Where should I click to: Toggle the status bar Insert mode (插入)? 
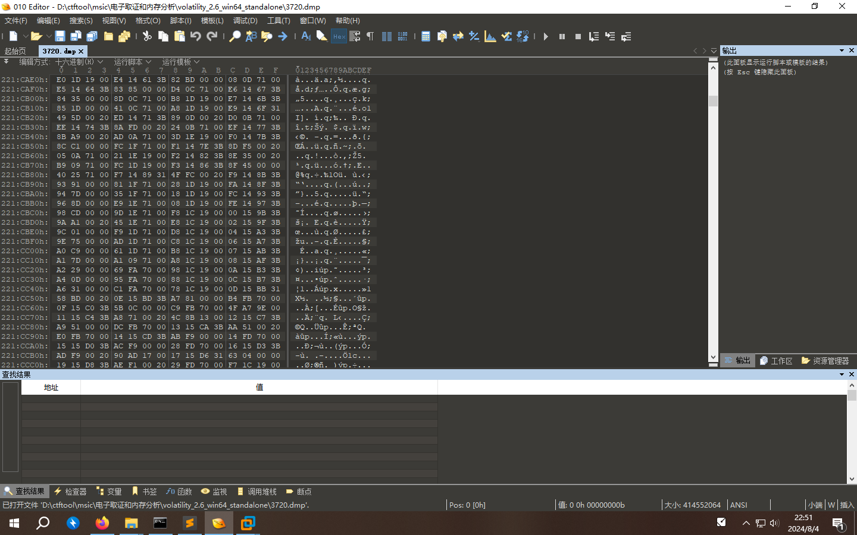[846, 505]
